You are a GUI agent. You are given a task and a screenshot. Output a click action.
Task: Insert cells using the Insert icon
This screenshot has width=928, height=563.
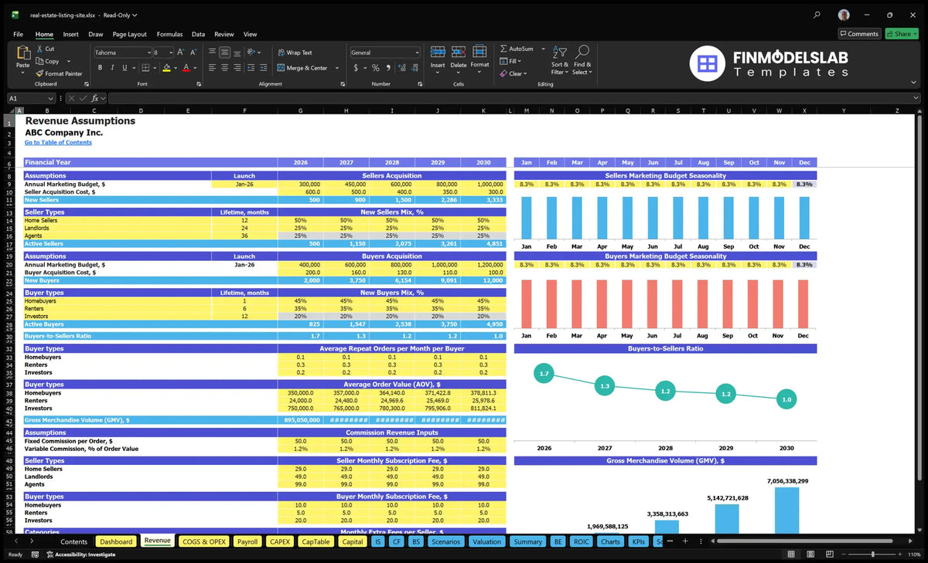point(438,53)
